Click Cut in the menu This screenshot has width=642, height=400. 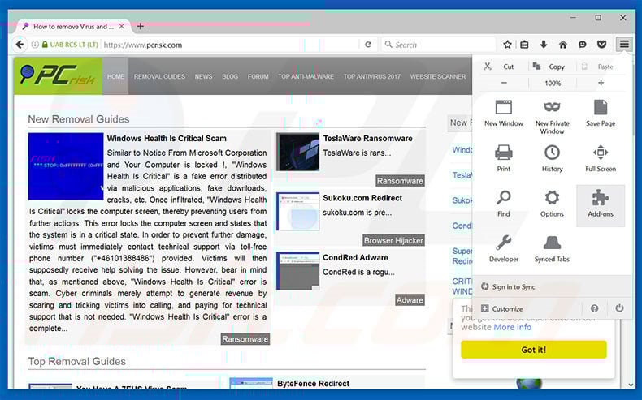coord(500,67)
